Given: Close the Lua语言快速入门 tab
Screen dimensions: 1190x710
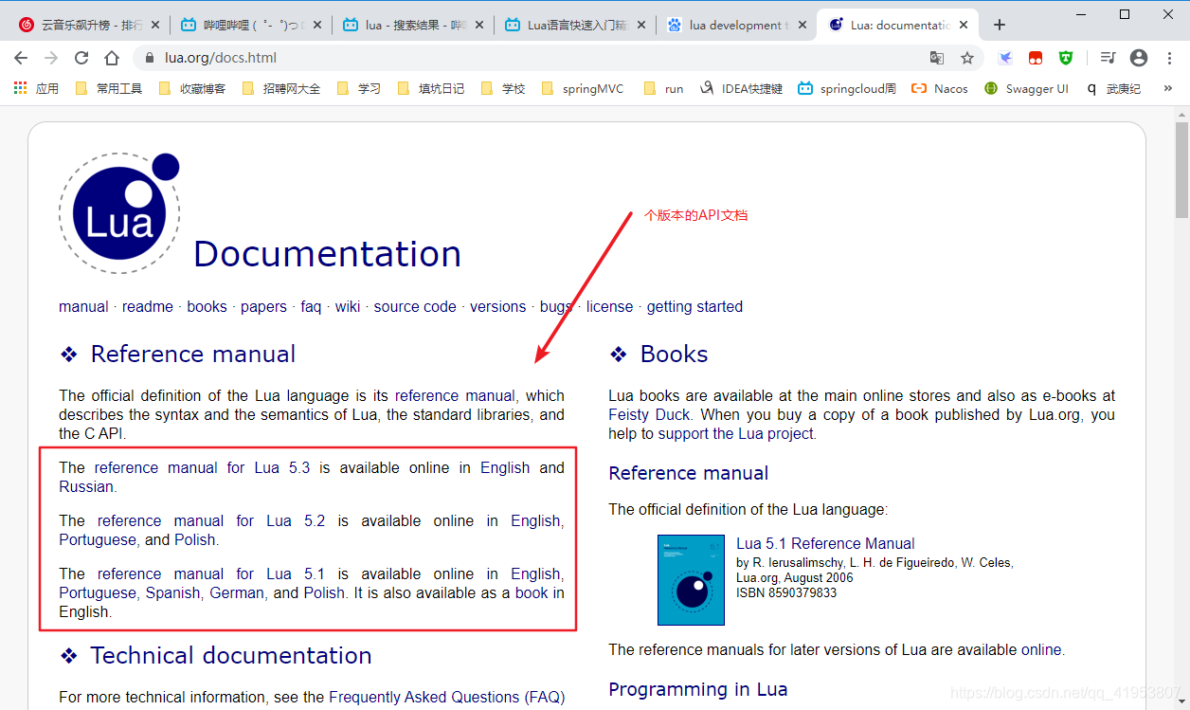Looking at the screenshot, I should click(x=641, y=25).
